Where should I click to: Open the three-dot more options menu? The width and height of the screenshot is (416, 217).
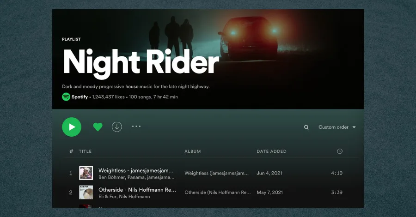point(136,127)
